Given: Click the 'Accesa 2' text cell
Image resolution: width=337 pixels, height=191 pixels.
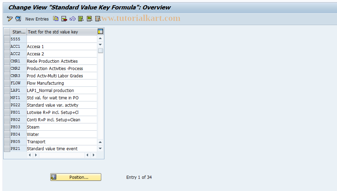Looking at the screenshot, I should pyautogui.click(x=62, y=54).
